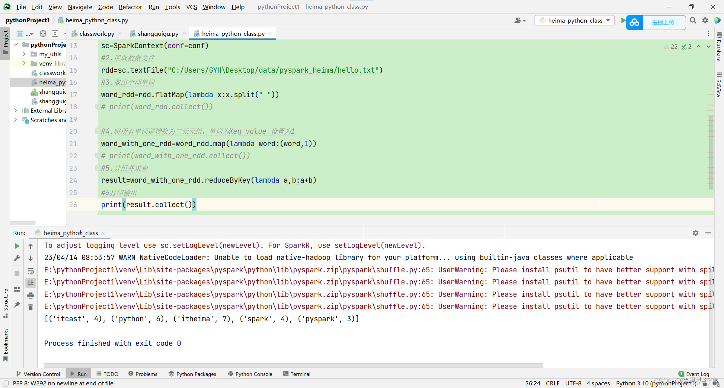The height and width of the screenshot is (388, 724).
Task: Go up the stack trace arrow
Action: tap(31, 246)
